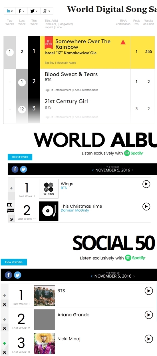Click the LinkedIn share icon
This screenshot has height=356, width=157.
coord(10,11)
